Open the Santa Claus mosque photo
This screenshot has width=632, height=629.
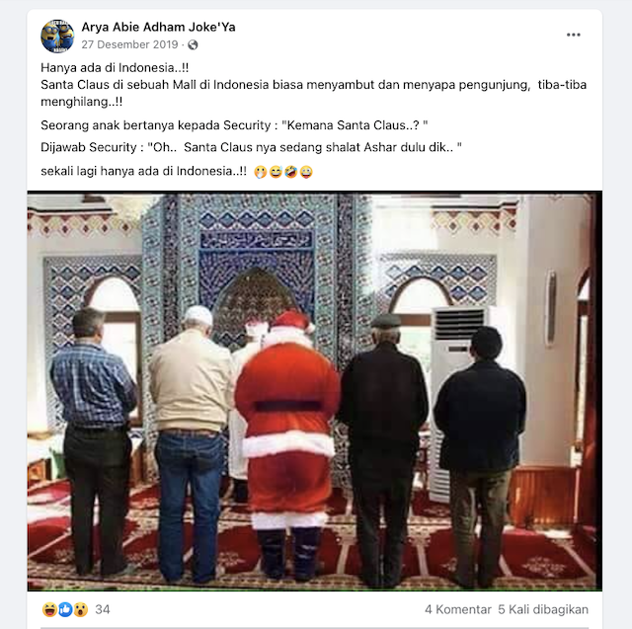click(315, 391)
